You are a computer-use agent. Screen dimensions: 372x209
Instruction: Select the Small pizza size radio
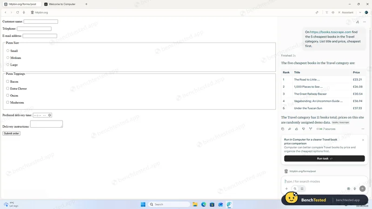tap(8, 51)
